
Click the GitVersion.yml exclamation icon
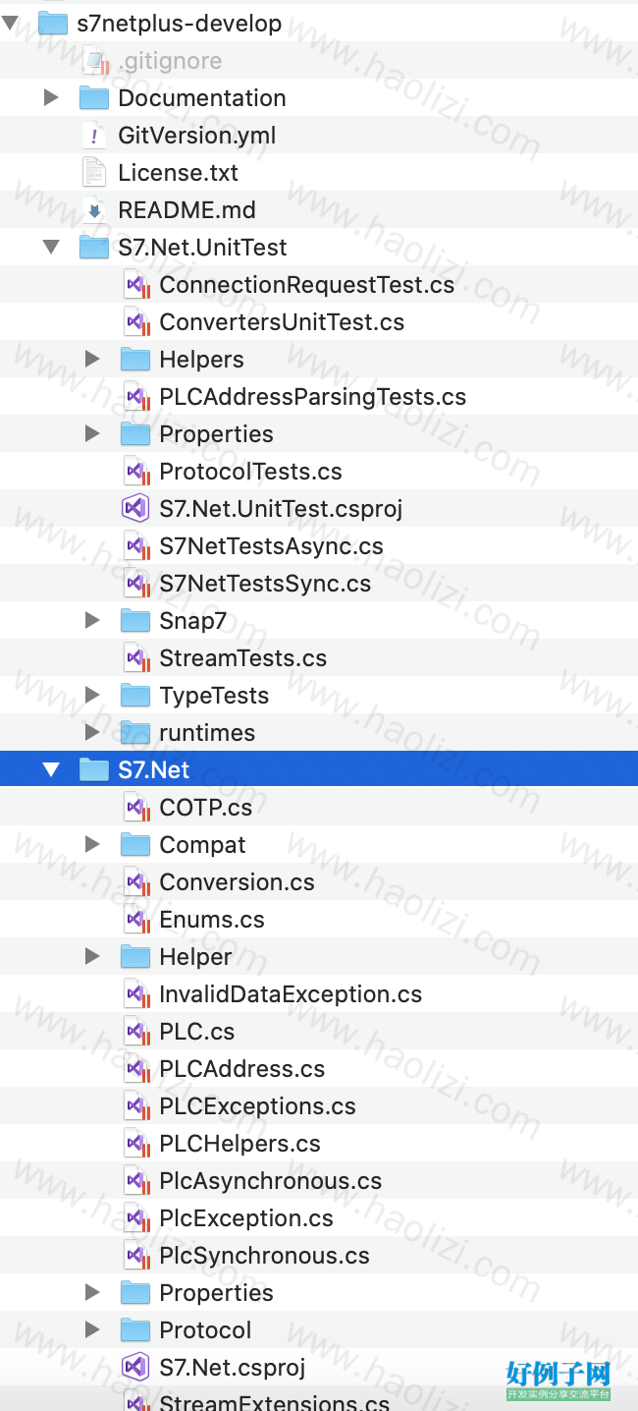[94, 136]
